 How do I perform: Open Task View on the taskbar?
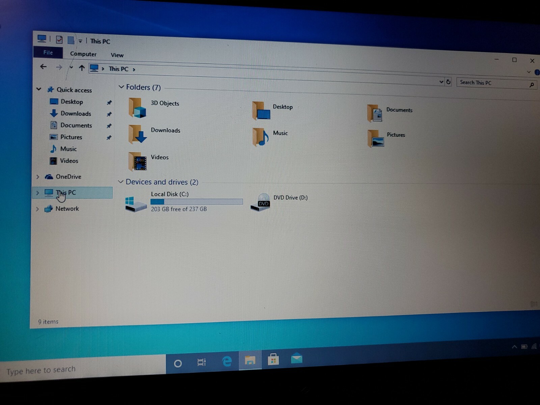pyautogui.click(x=201, y=362)
